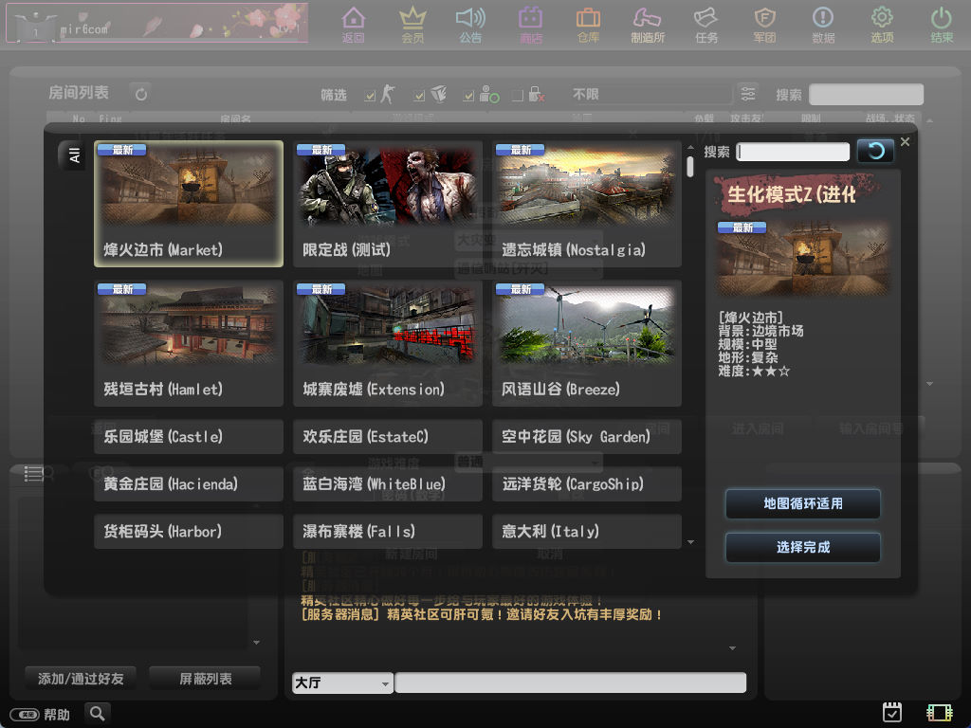This screenshot has width=971, height=728.
Task: Choose 远洋货轮 (CargoShip) map
Action: 586,483
